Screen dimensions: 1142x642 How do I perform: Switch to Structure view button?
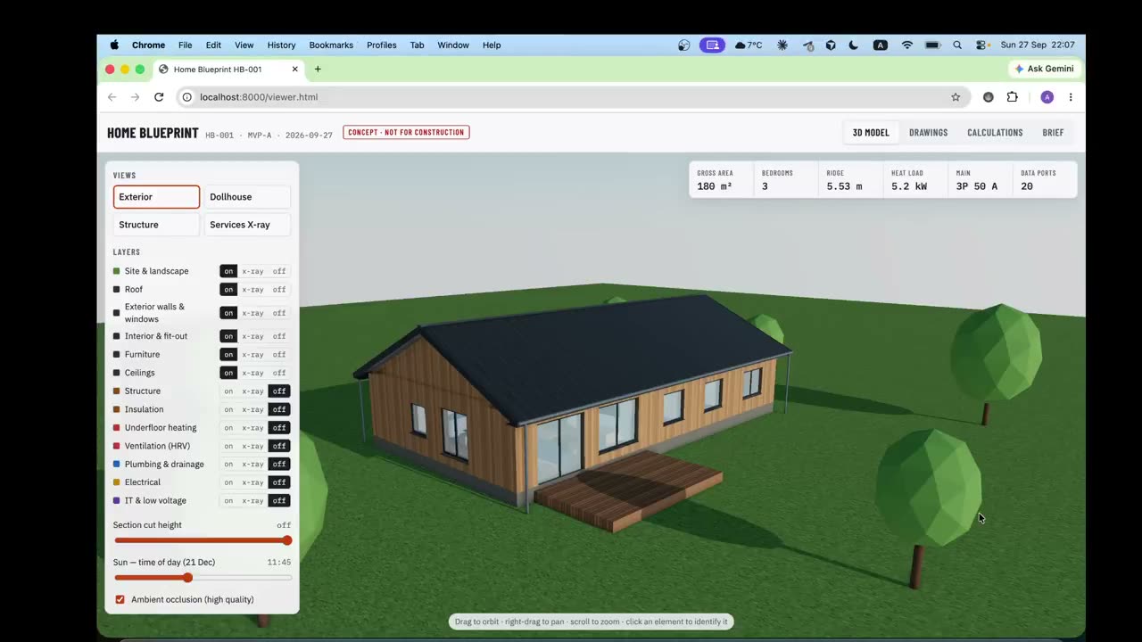(x=156, y=225)
